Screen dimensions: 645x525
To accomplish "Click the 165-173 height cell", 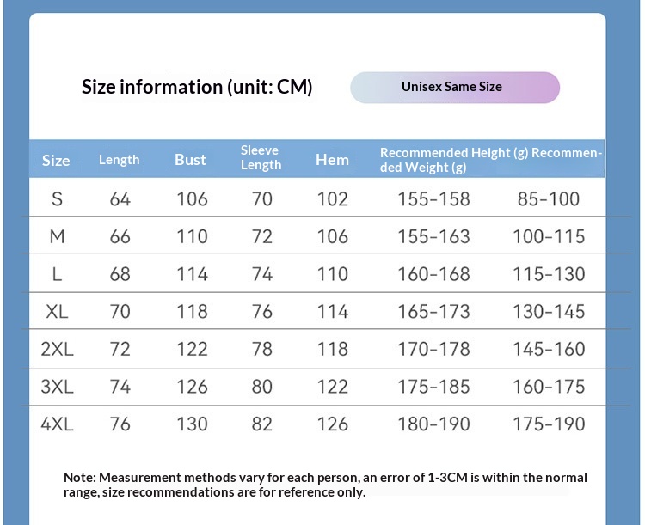I will point(433,312).
